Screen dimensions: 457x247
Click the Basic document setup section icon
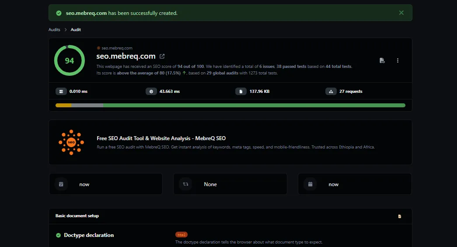400,216
